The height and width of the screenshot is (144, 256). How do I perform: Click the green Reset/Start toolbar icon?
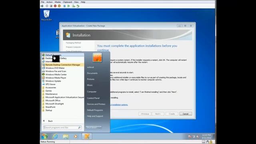[x=68, y=6]
